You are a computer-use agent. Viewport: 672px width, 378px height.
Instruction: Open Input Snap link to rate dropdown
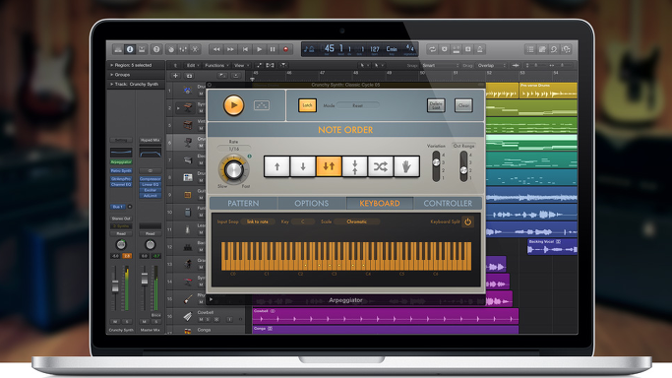point(257,221)
